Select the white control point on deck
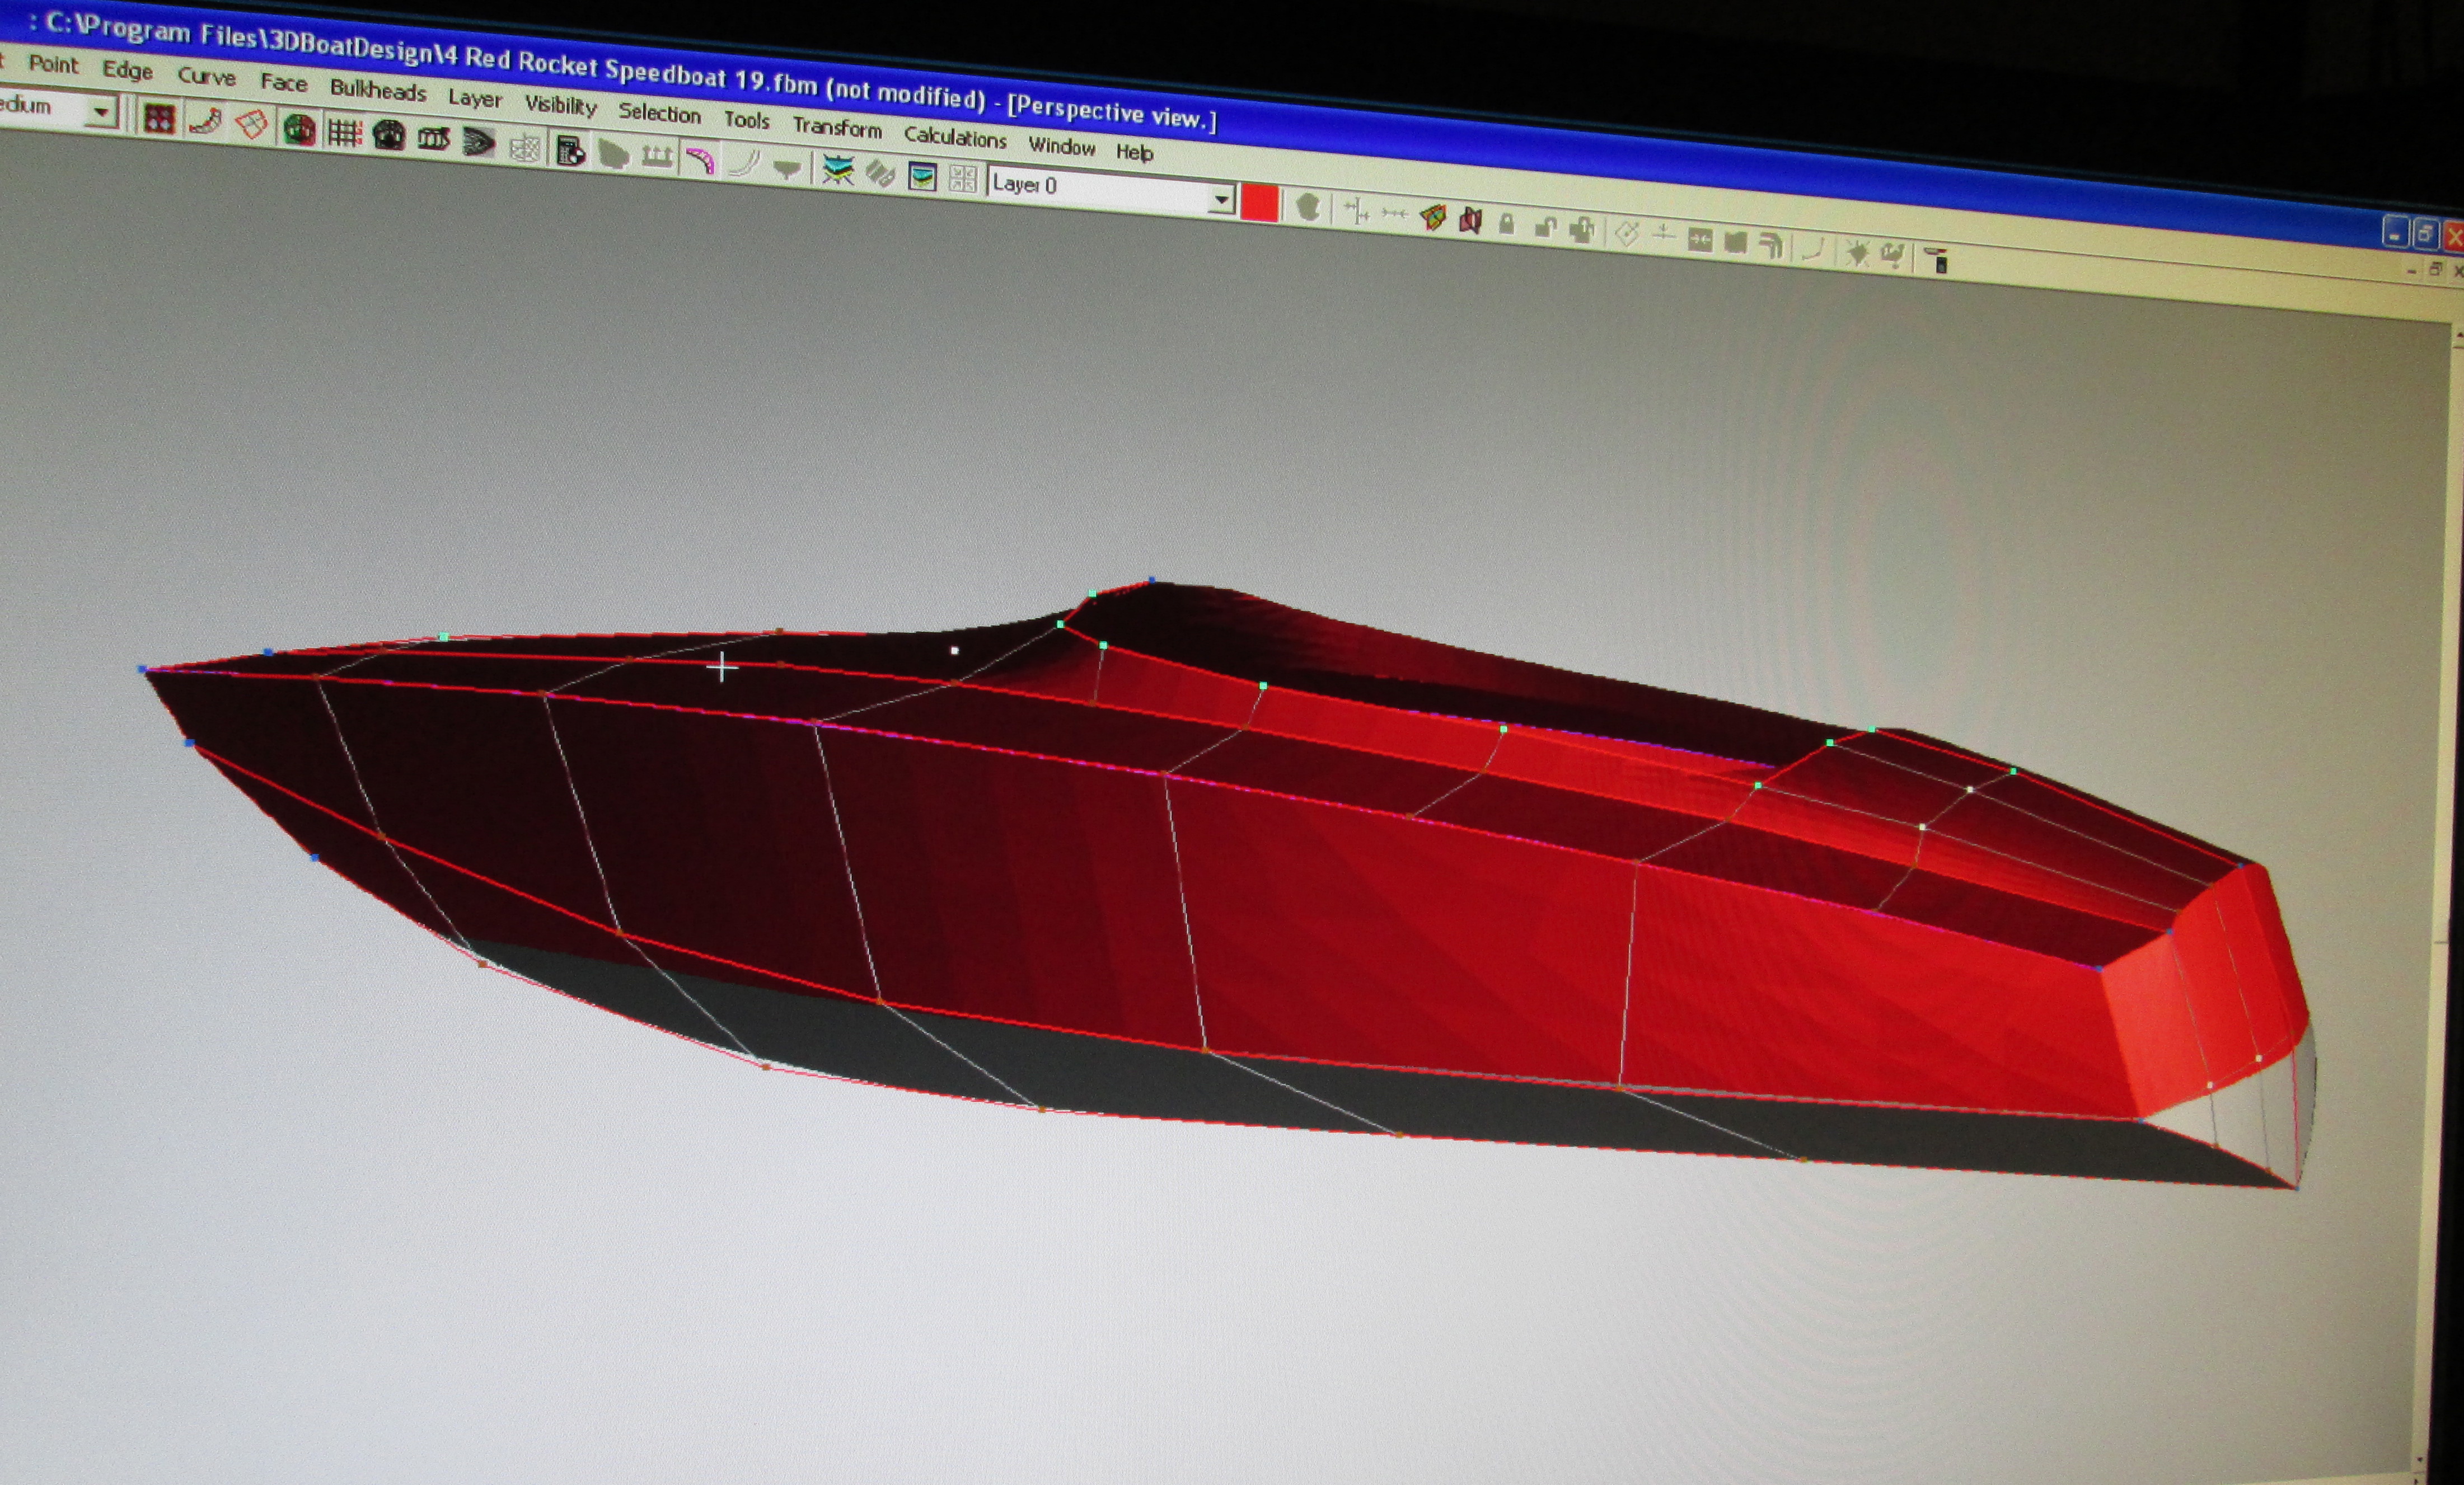 click(955, 651)
